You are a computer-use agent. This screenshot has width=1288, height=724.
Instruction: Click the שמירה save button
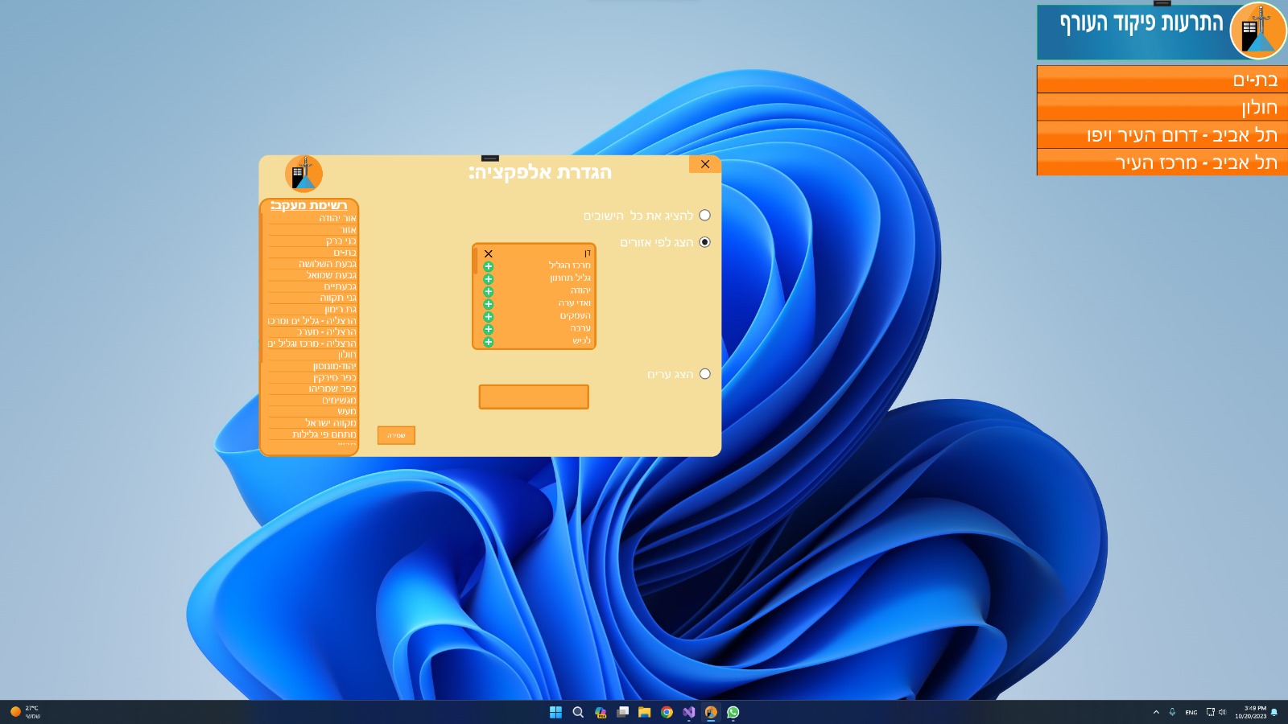click(396, 435)
